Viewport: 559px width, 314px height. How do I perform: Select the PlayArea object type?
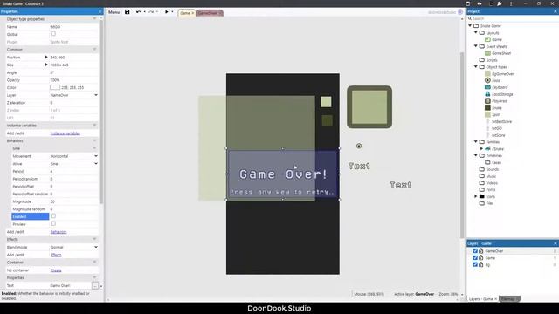pos(499,101)
